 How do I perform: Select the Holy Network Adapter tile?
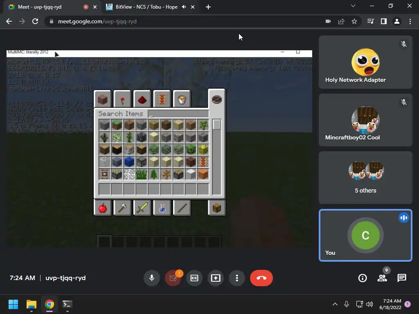click(365, 62)
